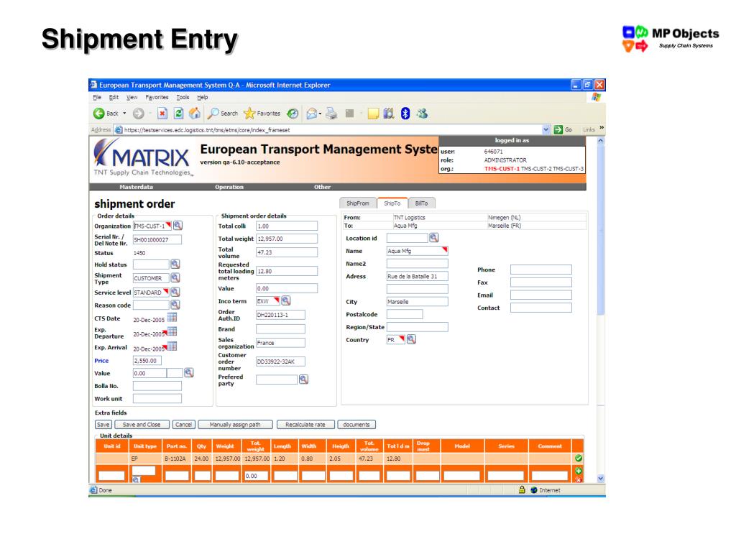This screenshot has height=552, width=736.
Task: Go to the Home page icon
Action: pyautogui.click(x=194, y=114)
